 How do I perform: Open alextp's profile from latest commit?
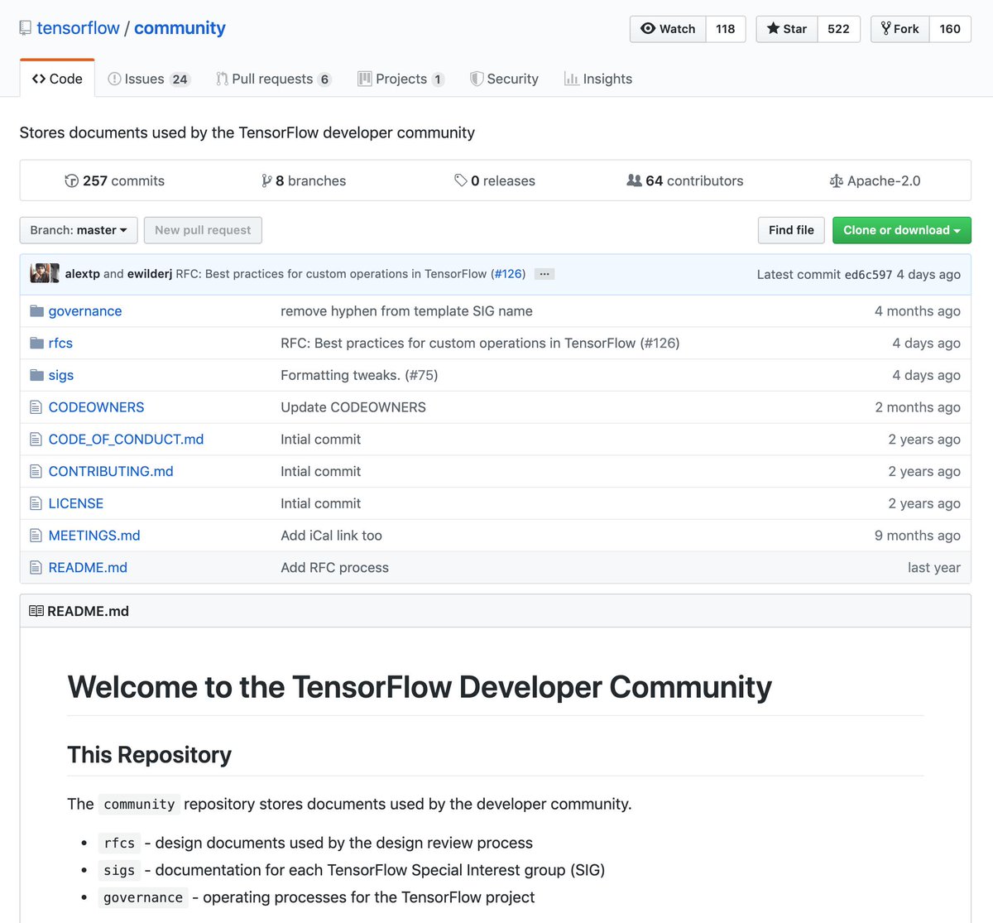pos(83,274)
